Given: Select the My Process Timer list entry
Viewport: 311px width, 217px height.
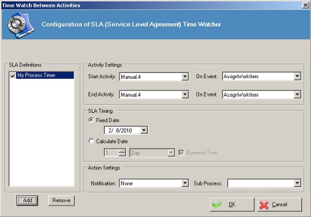Looking at the screenshot, I should tap(45, 75).
